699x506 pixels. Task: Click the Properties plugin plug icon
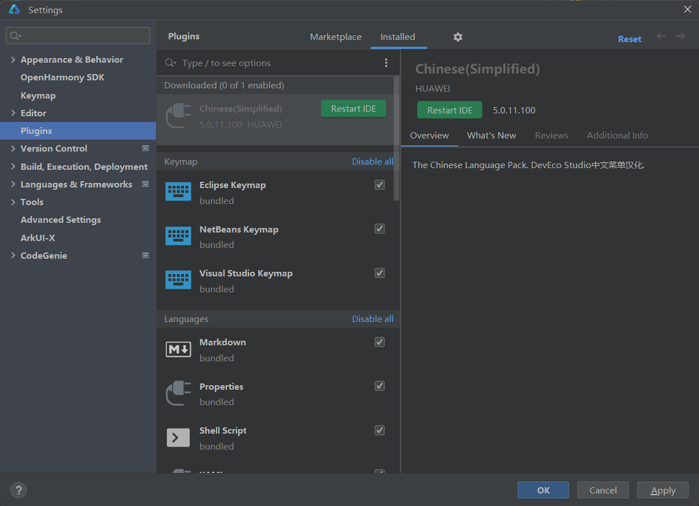click(x=178, y=394)
